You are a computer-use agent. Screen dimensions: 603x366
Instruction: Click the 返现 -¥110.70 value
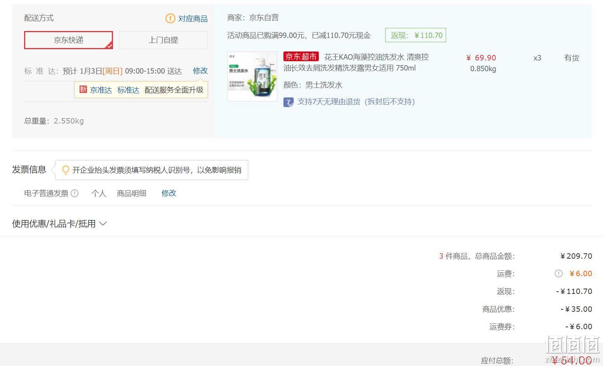pos(574,291)
